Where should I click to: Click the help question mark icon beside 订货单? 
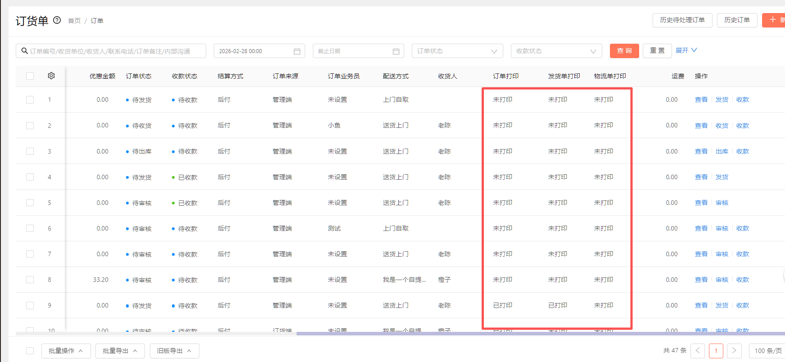pos(57,20)
